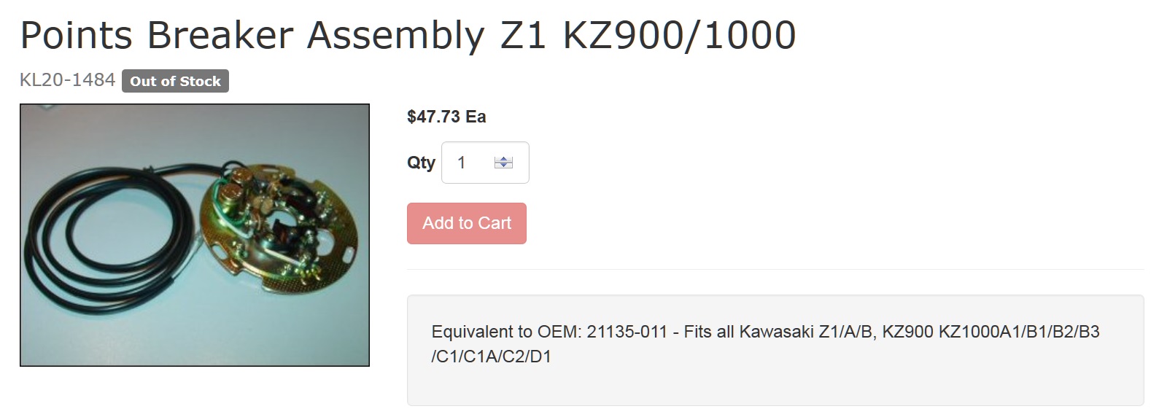Open the points breaker product photo
This screenshot has width=1159, height=409.
195,235
